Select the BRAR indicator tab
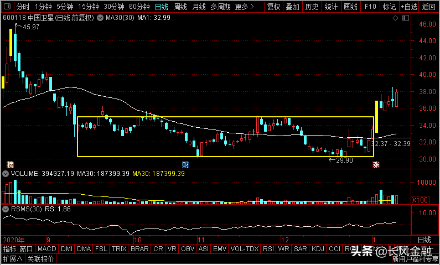 [139, 249]
